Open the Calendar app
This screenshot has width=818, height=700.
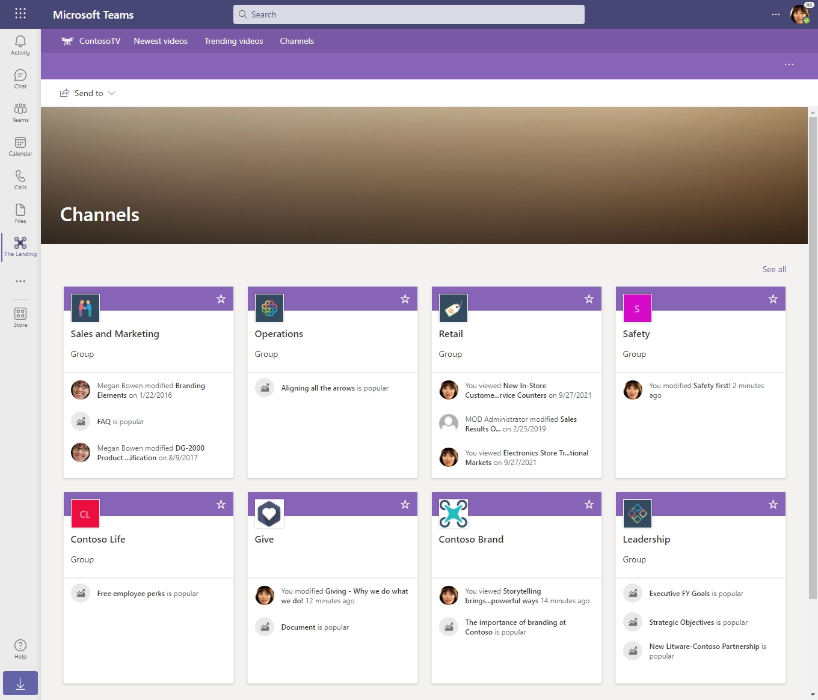click(20, 146)
